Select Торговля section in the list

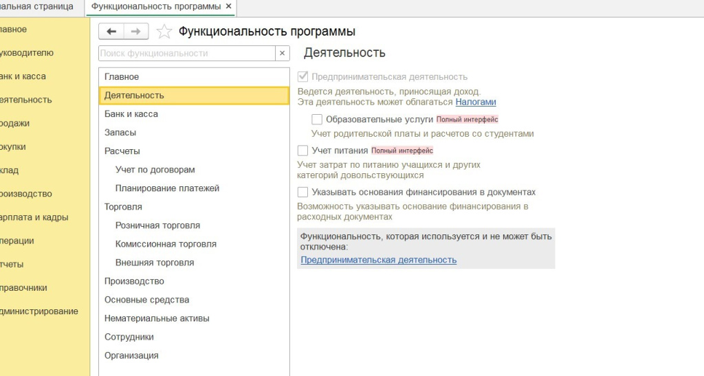pos(123,207)
